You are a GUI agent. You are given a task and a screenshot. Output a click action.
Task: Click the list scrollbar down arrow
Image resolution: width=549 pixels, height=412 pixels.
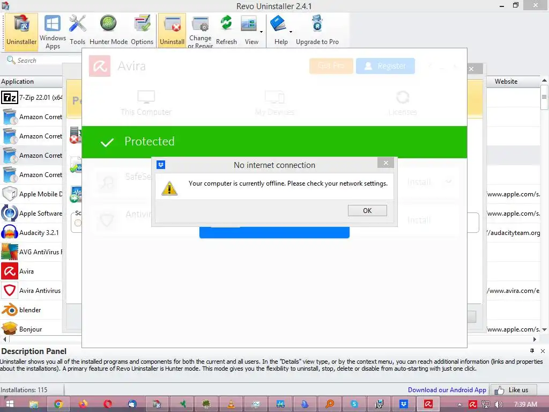pos(545,329)
